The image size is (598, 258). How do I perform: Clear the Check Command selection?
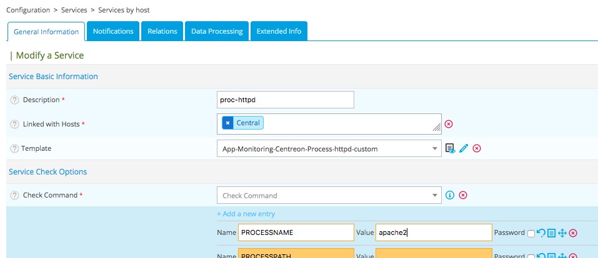[x=463, y=195]
